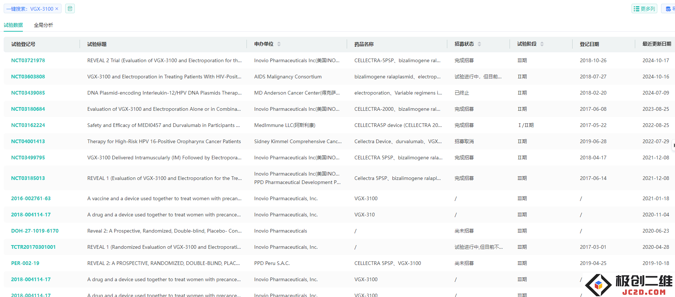Open trial NCT03185013
This screenshot has height=297, width=675.
click(x=28, y=178)
